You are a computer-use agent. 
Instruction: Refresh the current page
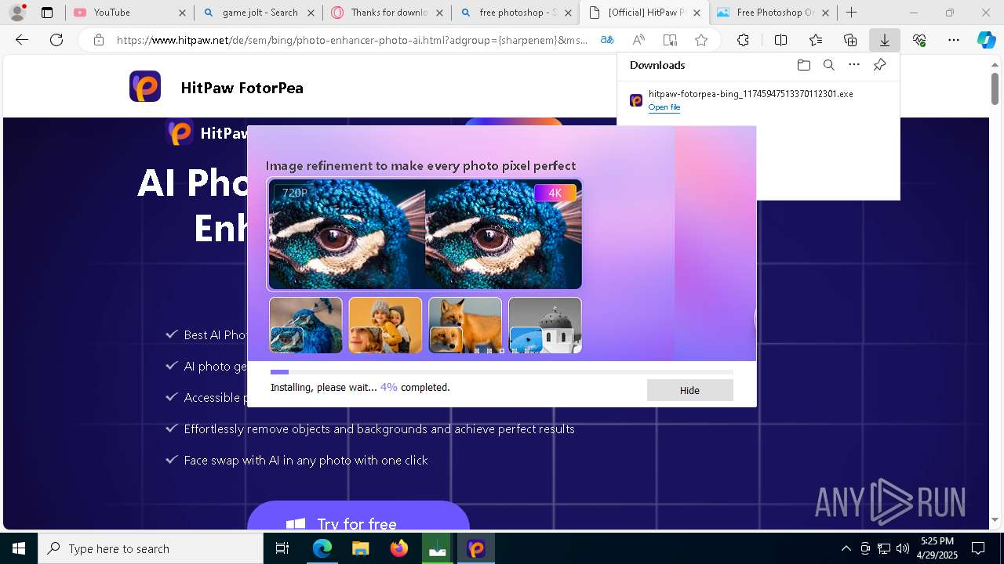pos(56,40)
